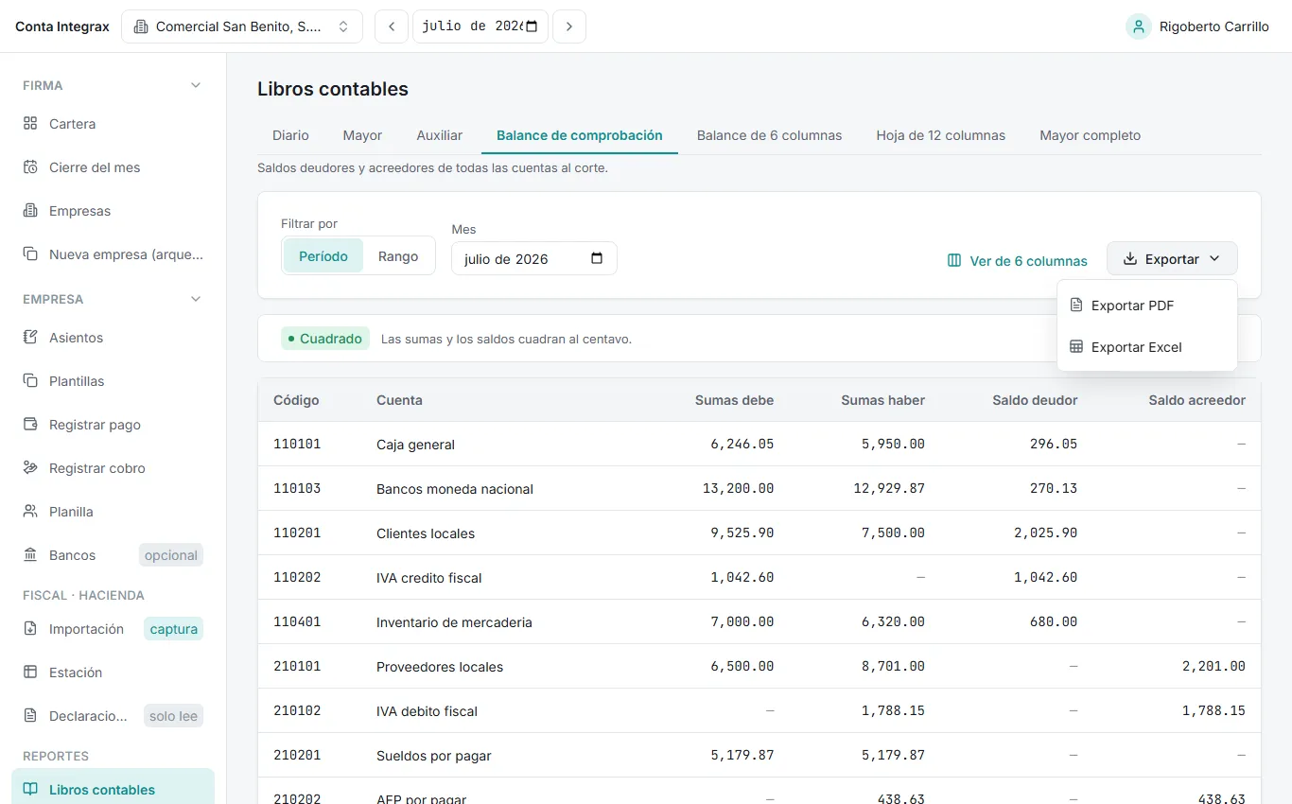This screenshot has height=804, width=1292.
Task: Click the top bar month field
Action: pos(480,26)
